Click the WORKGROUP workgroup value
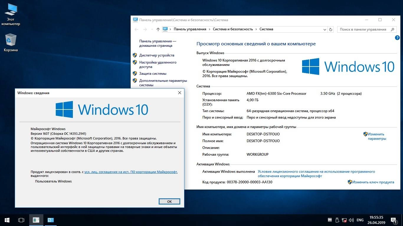This screenshot has width=403, height=226. [258, 154]
